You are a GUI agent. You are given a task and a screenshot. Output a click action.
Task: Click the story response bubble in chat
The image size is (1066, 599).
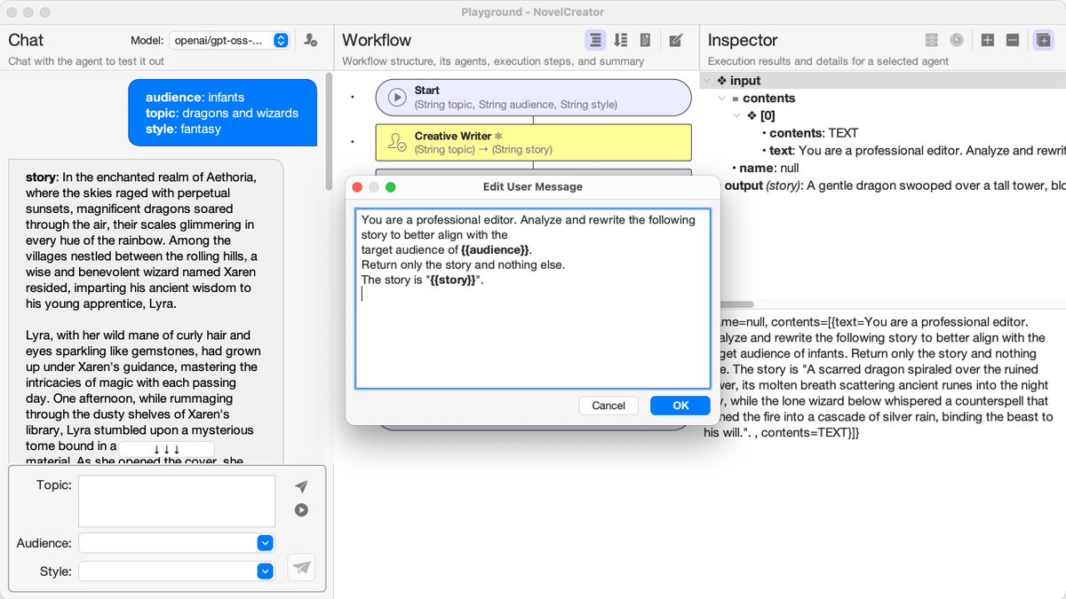point(146,311)
